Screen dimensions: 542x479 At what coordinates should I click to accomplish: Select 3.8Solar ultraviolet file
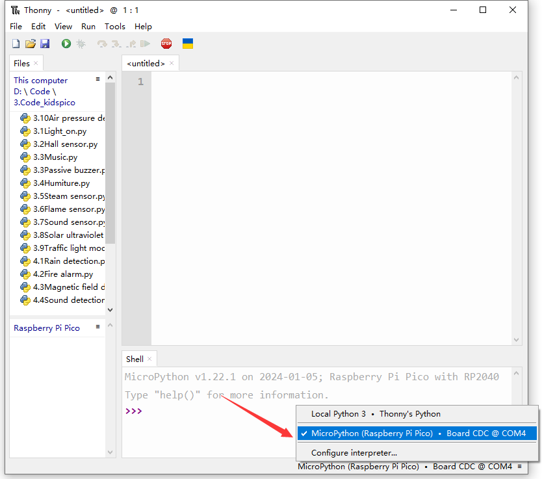[x=62, y=235]
